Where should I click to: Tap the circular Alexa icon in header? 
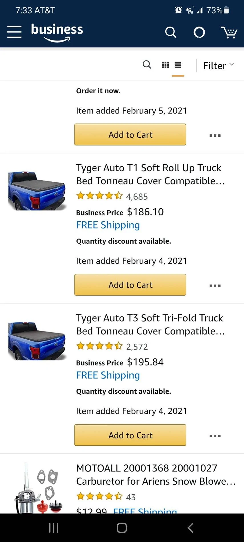(199, 32)
